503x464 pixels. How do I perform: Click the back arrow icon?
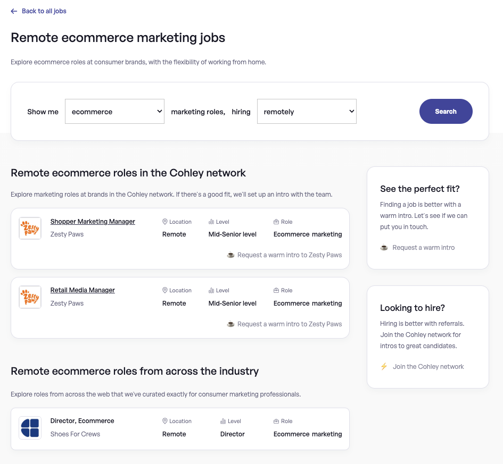[14, 11]
